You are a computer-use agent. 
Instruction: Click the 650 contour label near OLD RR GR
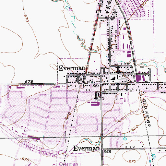click(x=135, y=128)
